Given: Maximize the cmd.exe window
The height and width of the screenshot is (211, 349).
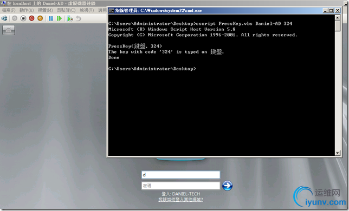Looking at the screenshot, I should coord(331,10).
